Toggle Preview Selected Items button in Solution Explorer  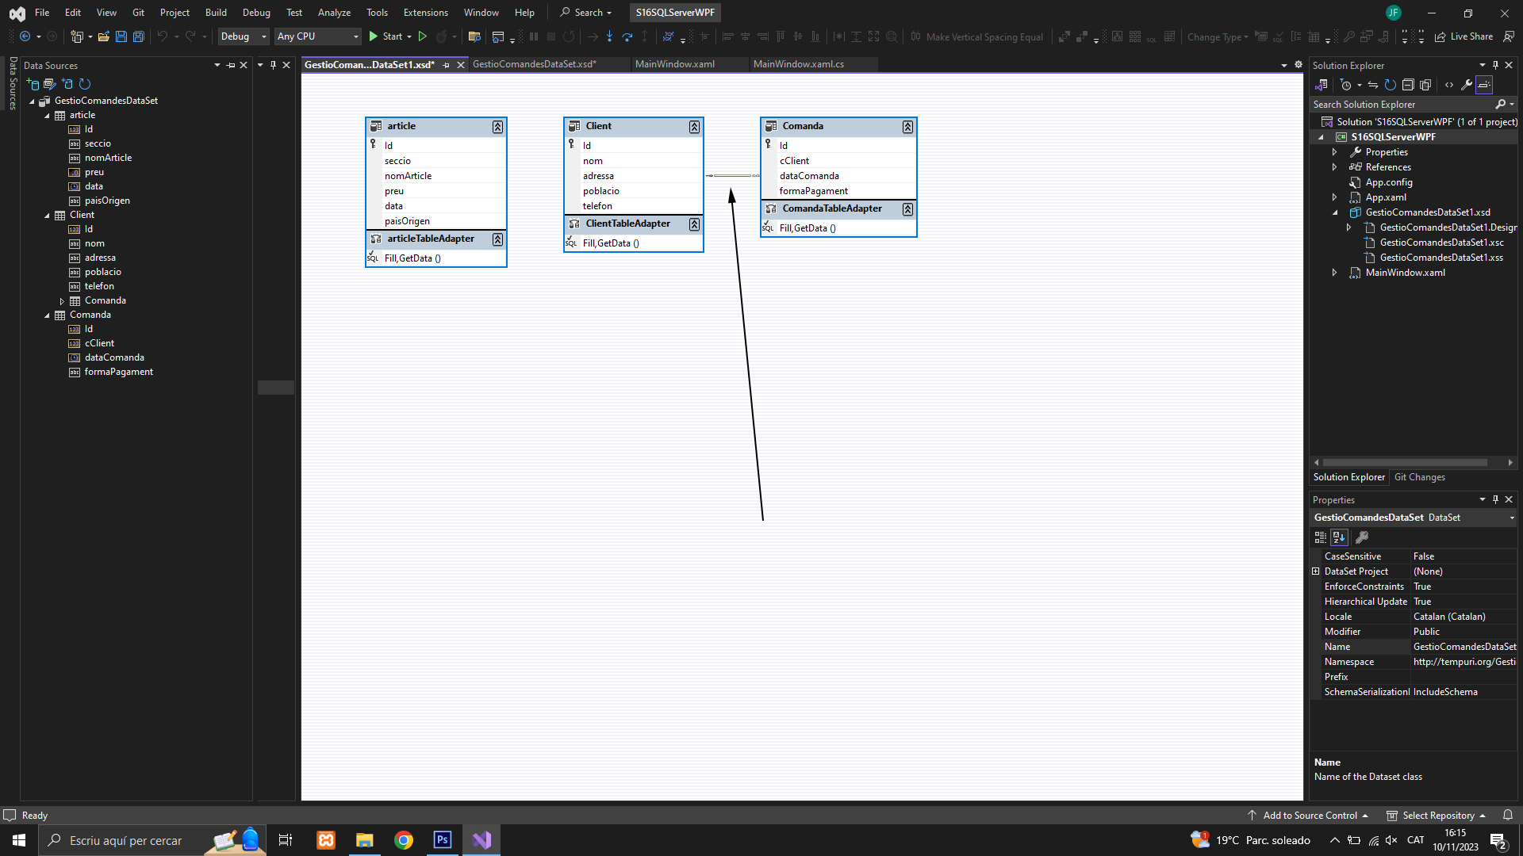click(1484, 85)
